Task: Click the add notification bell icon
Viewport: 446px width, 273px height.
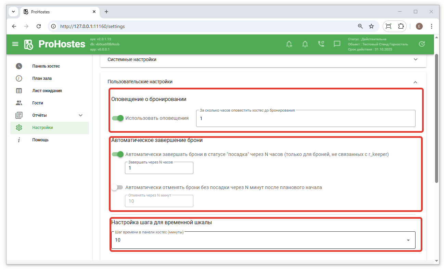Action: pyautogui.click(x=289, y=44)
